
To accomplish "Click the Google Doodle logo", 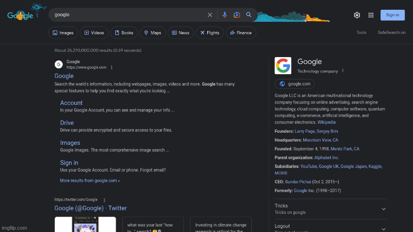I will click(x=21, y=15).
